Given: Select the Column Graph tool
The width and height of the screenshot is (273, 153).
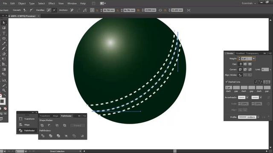Looking at the screenshot, I should click(4, 80).
